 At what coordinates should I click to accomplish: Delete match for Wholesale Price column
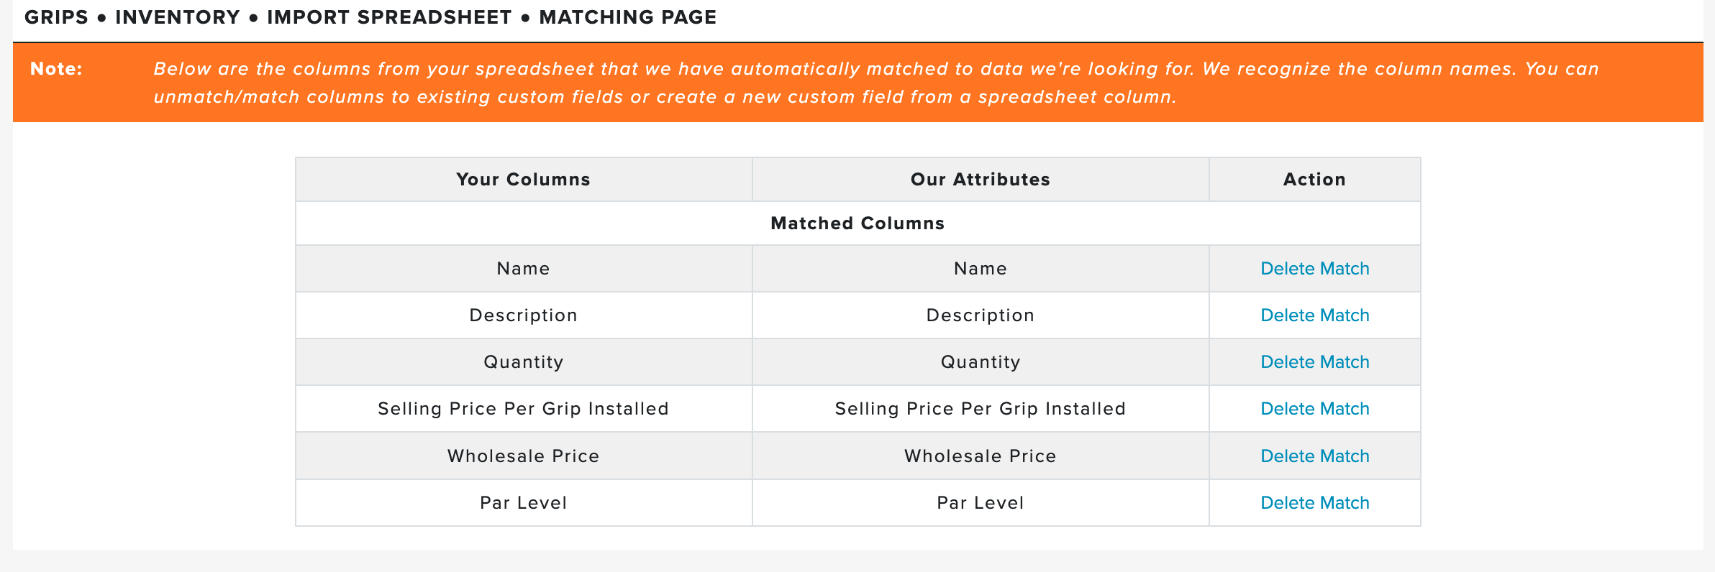[1314, 456]
